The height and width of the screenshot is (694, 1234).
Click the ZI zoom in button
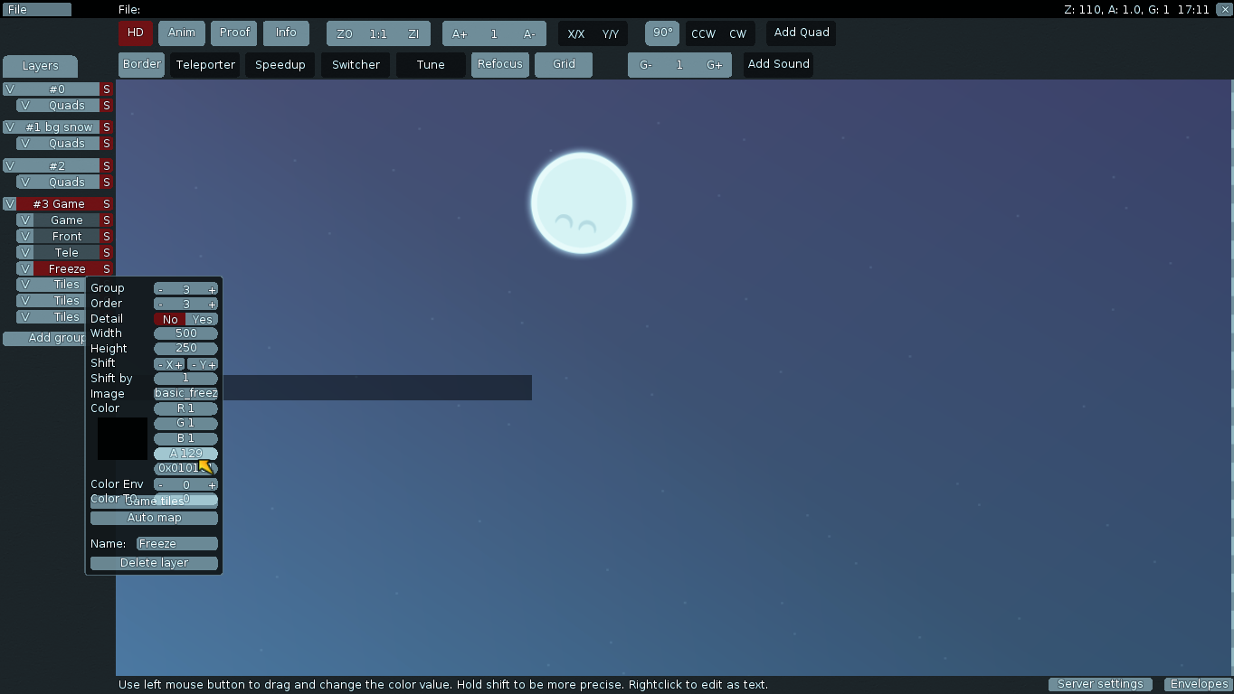(x=413, y=34)
